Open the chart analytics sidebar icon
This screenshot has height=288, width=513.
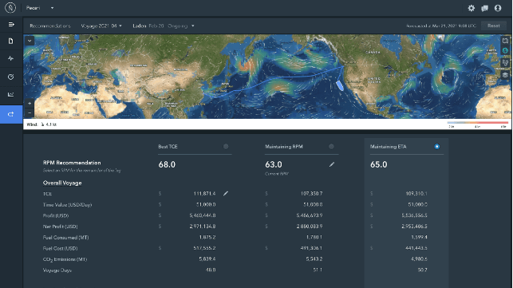coord(11,95)
